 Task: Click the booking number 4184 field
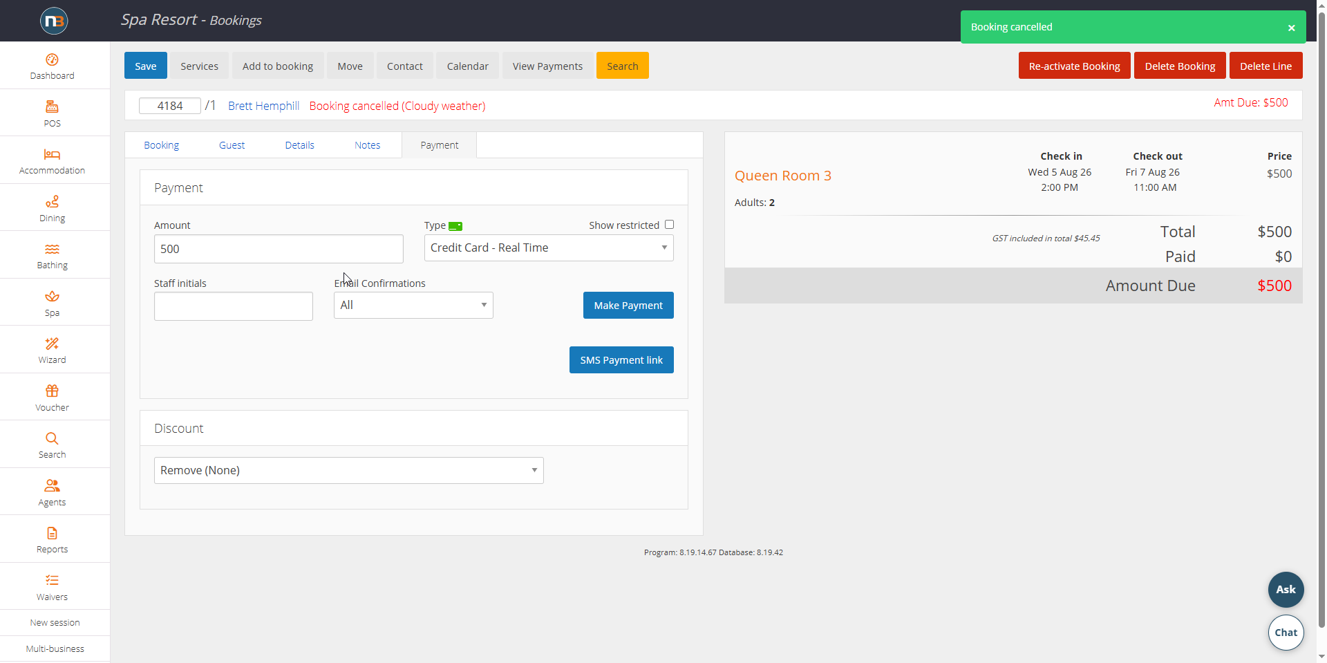[x=170, y=106]
